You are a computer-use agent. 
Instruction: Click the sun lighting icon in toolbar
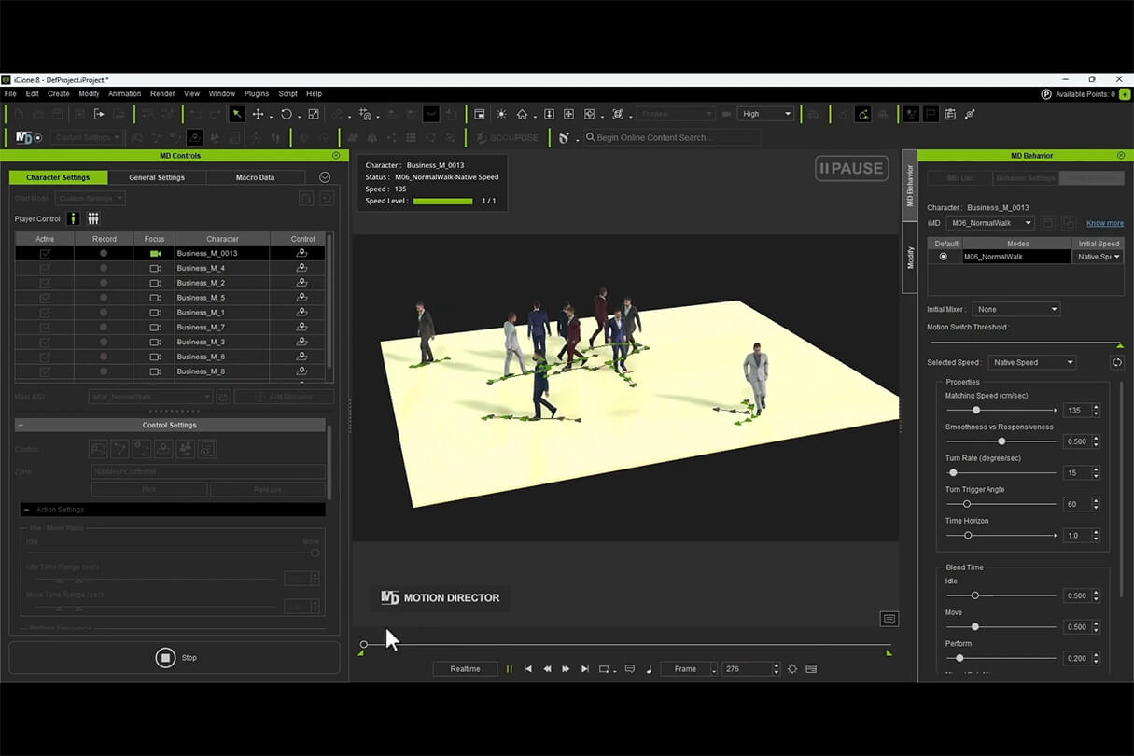pos(501,114)
